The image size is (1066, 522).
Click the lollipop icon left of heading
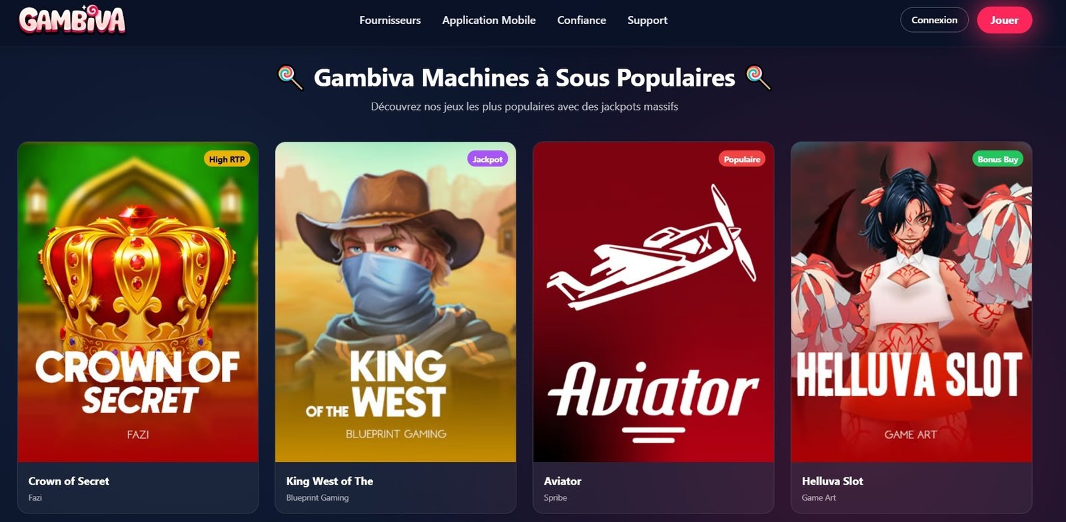[290, 77]
